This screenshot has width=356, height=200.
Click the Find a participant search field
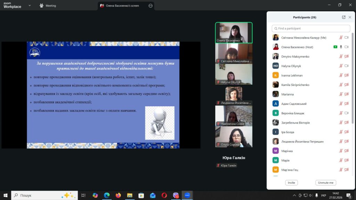pos(311,28)
